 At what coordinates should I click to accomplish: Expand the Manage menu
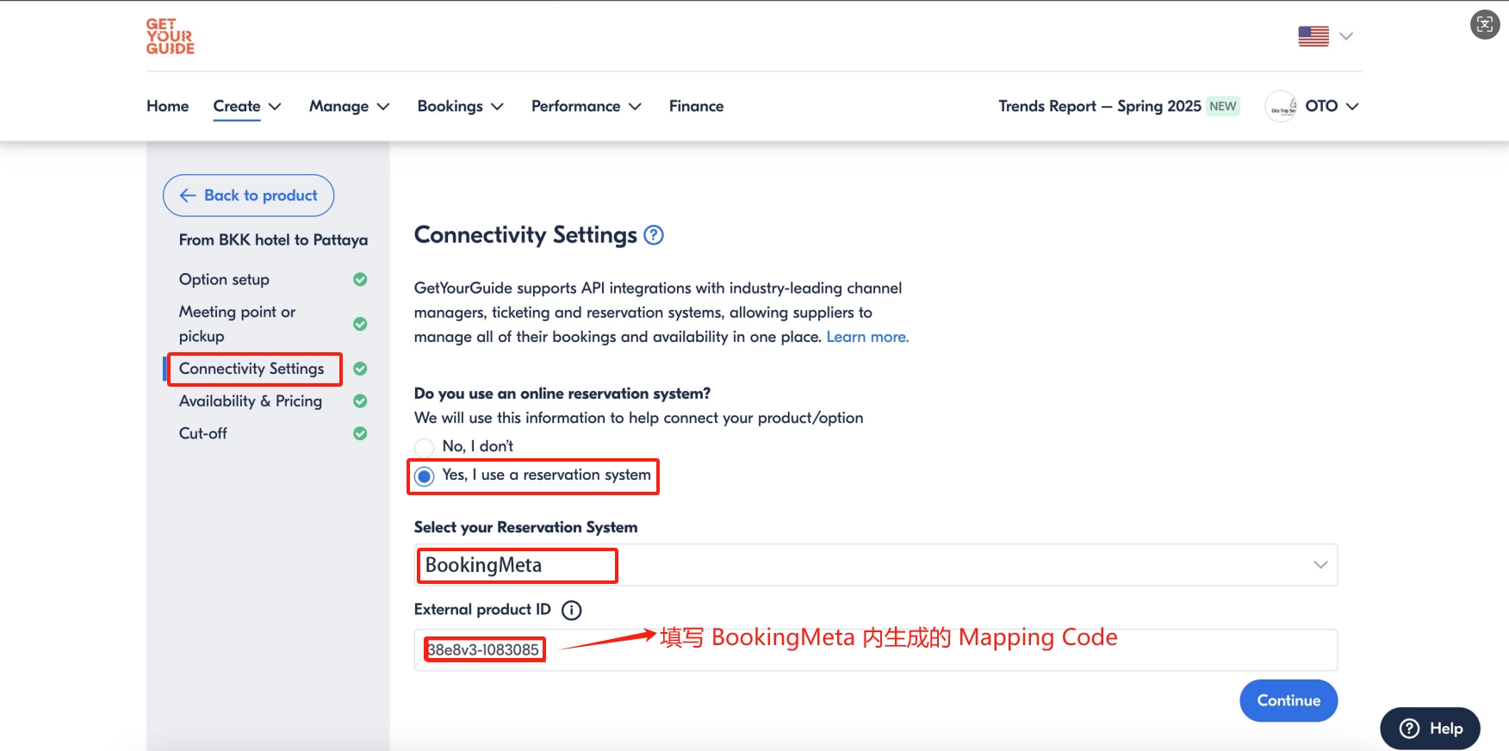(x=349, y=107)
